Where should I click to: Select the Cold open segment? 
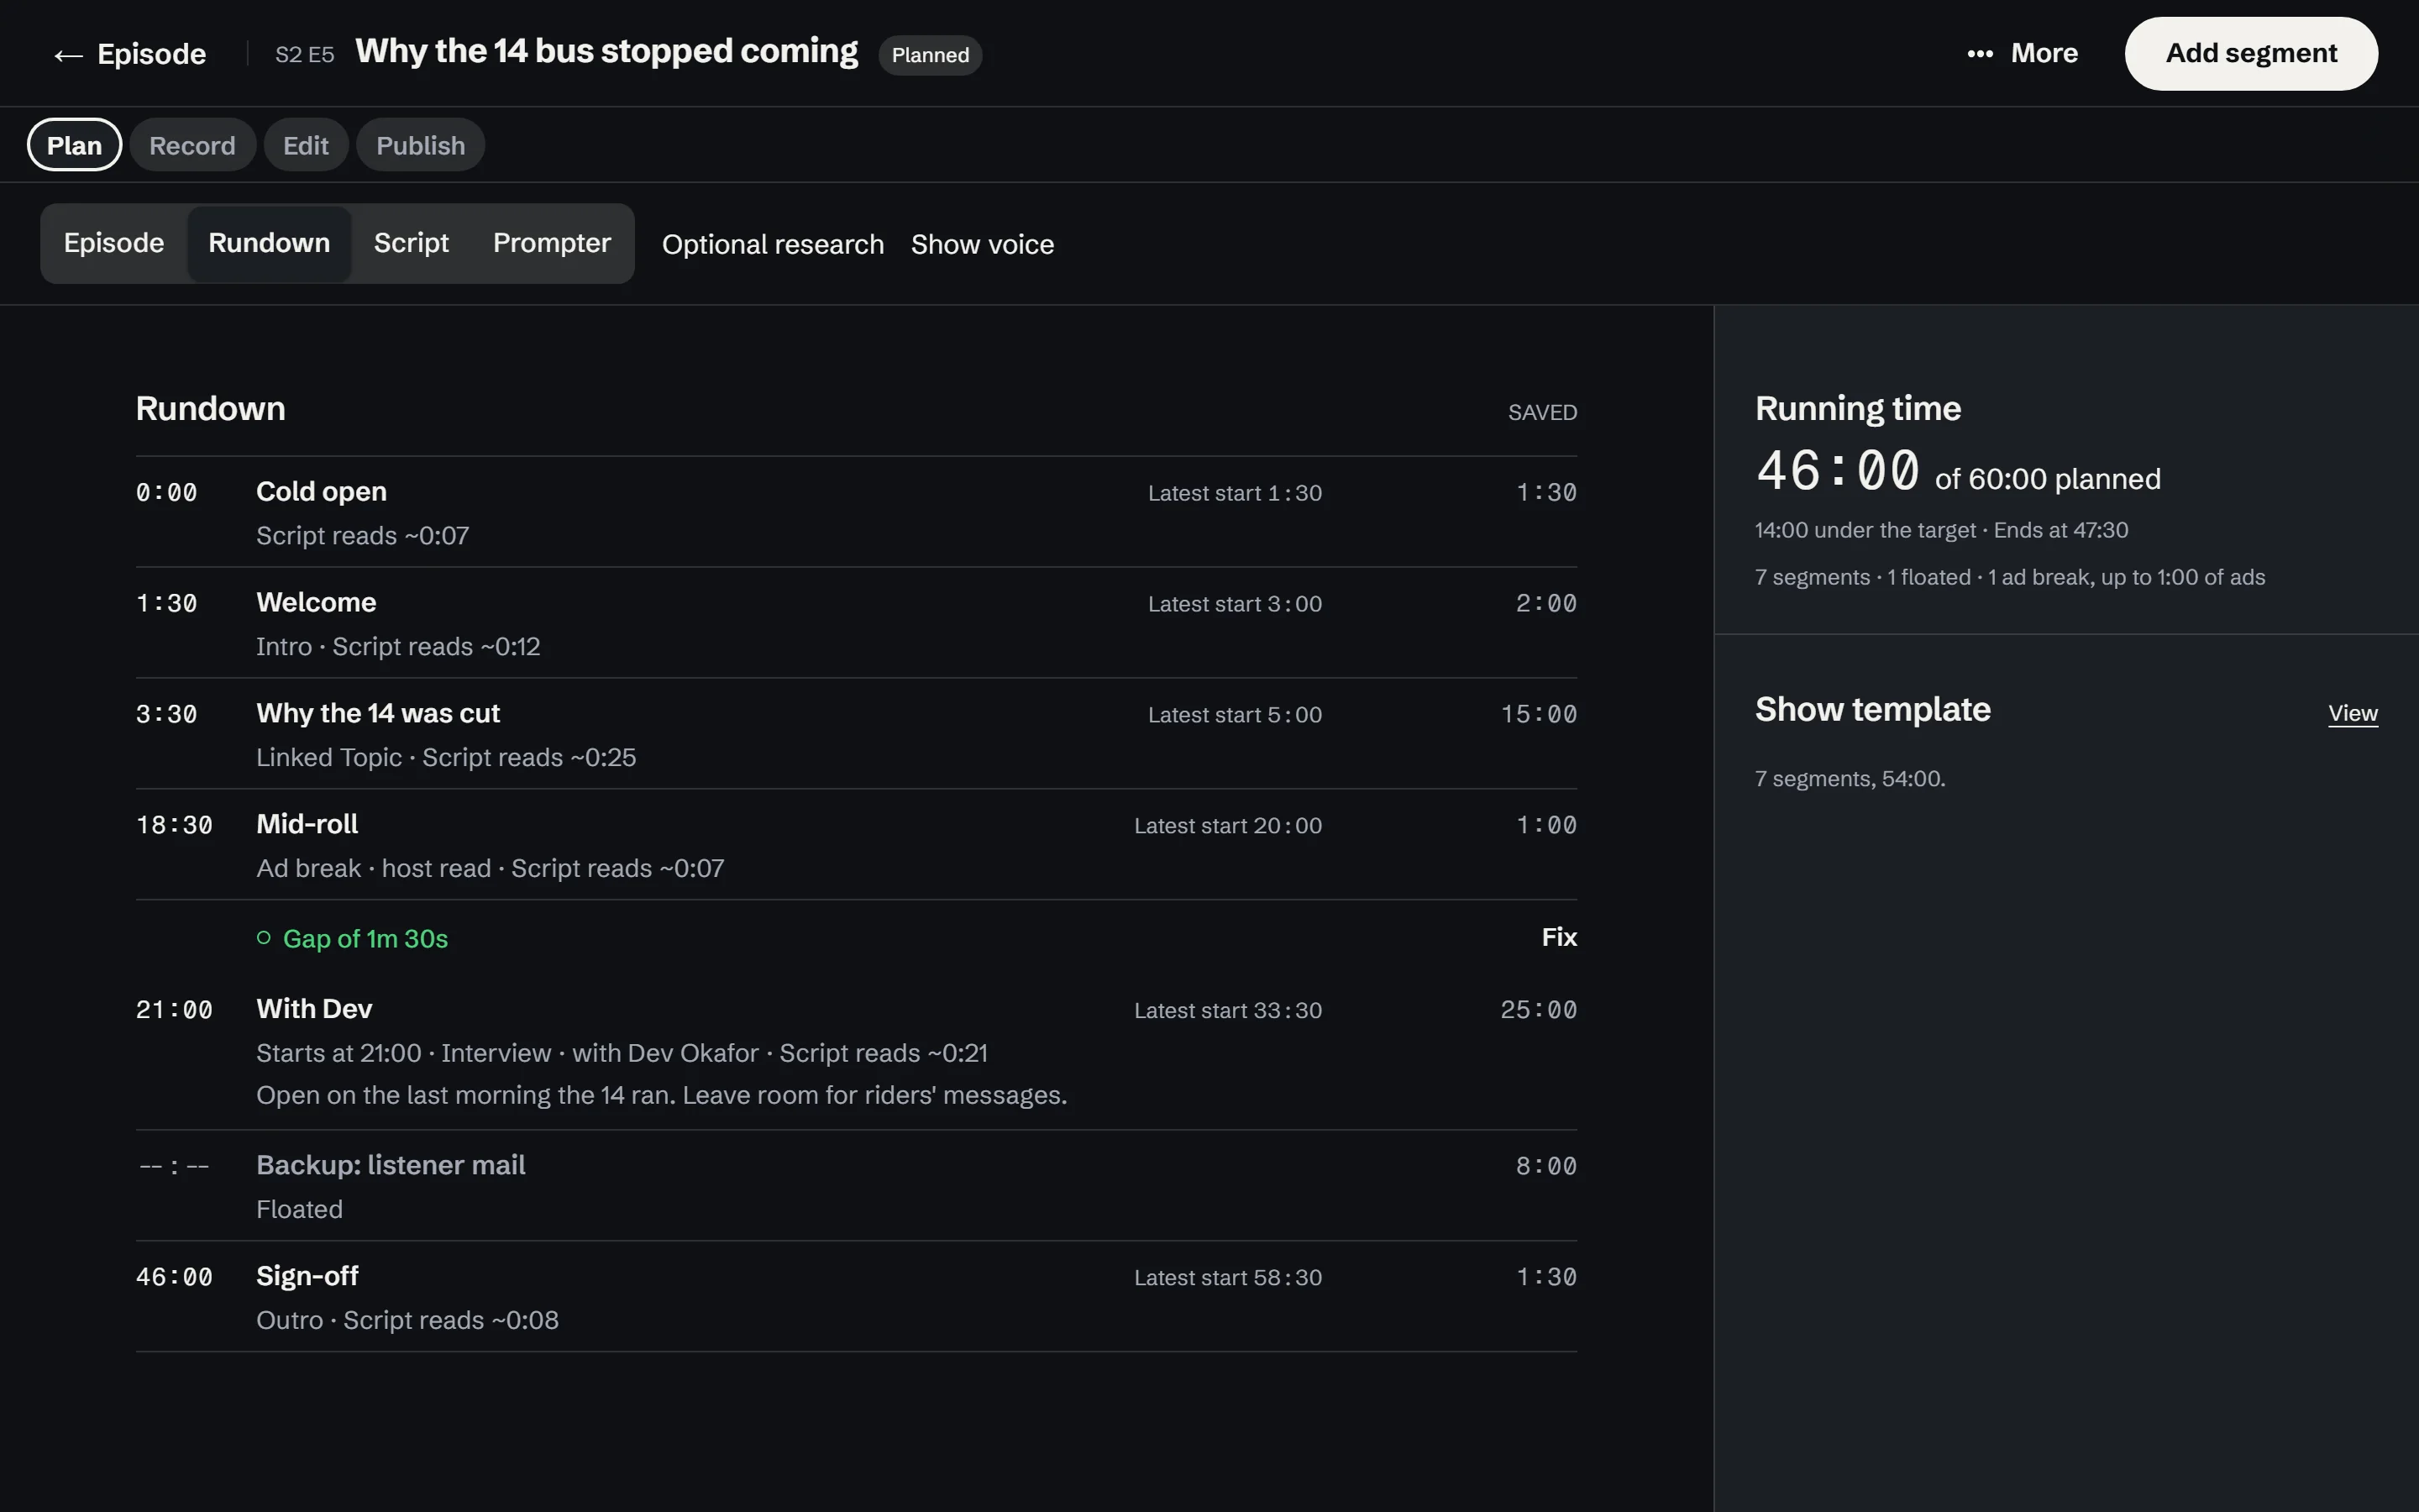(x=857, y=512)
